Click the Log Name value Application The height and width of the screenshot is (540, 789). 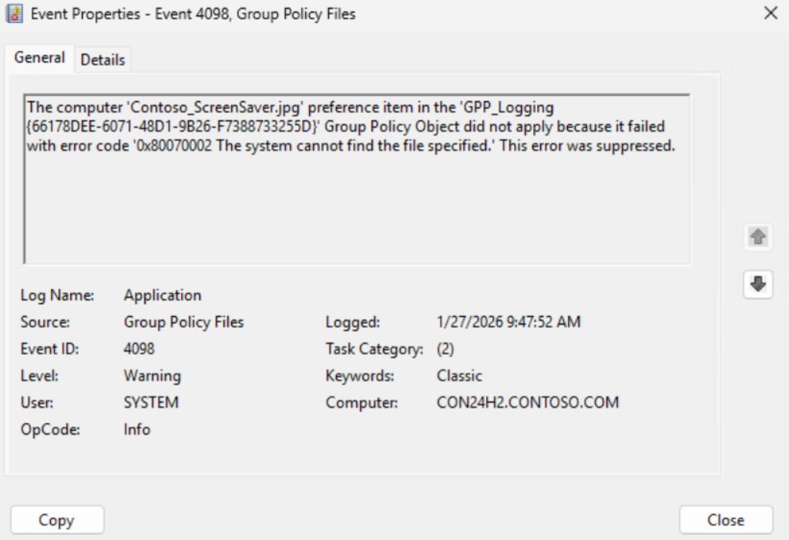coord(163,295)
